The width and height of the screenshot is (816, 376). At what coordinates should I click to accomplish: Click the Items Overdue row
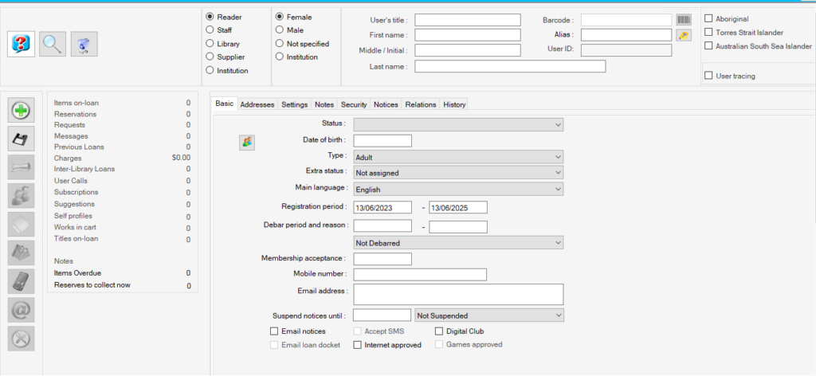pyautogui.click(x=122, y=273)
